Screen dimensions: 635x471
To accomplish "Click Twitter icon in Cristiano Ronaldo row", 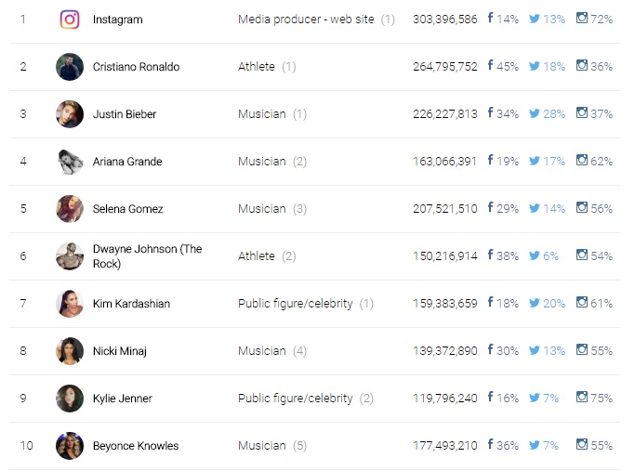I will point(535,66).
